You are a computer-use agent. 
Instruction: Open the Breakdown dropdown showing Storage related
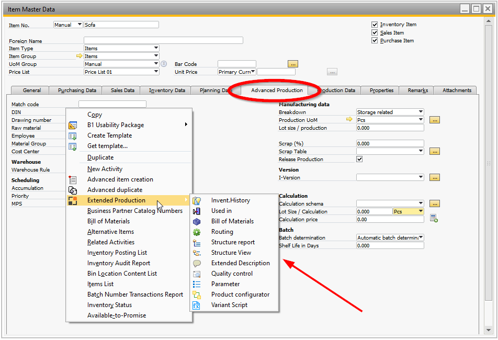click(x=390, y=111)
